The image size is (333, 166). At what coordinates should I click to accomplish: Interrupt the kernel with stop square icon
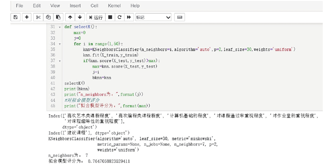[110, 17]
